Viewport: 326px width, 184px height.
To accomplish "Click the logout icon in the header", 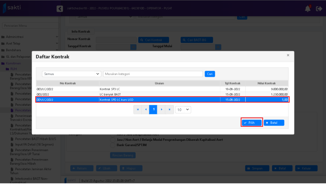I will [319, 9].
